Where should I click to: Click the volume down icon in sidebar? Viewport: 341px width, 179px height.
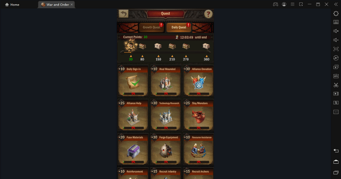click(x=336, y=40)
